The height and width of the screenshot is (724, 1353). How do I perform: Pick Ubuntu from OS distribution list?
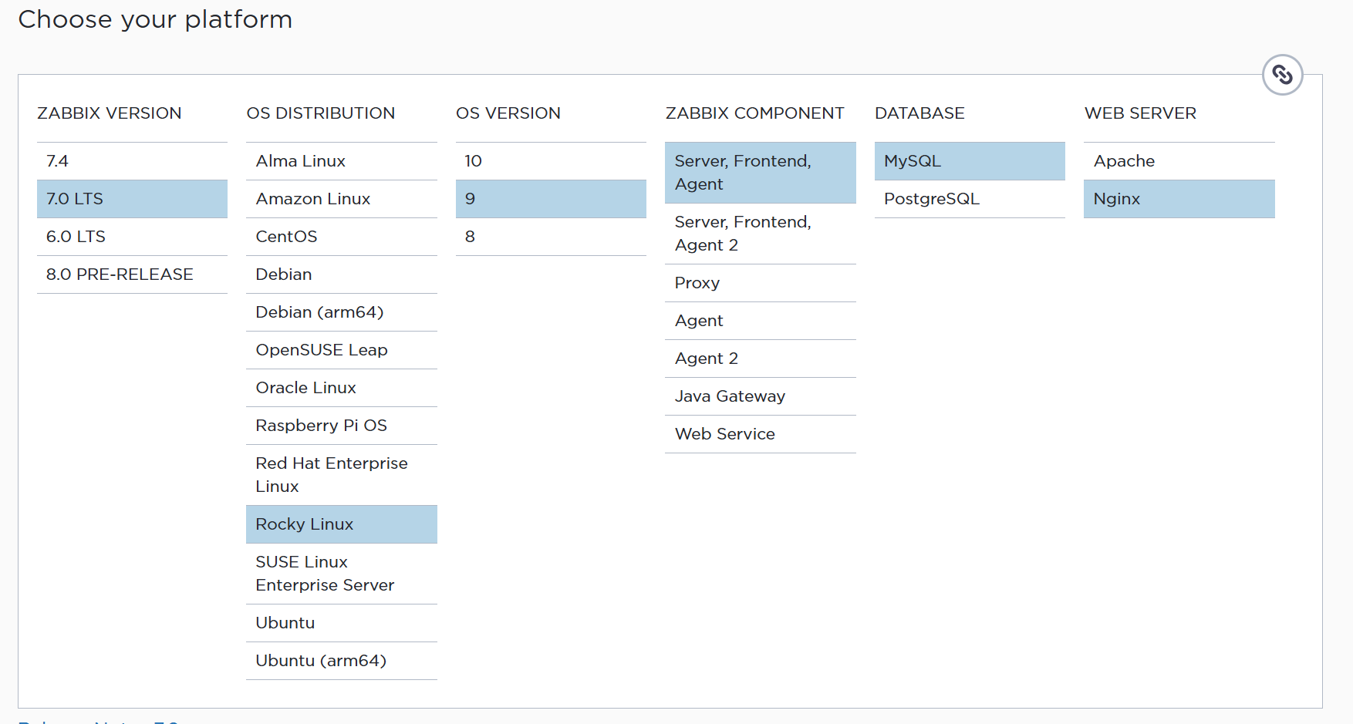tap(341, 623)
